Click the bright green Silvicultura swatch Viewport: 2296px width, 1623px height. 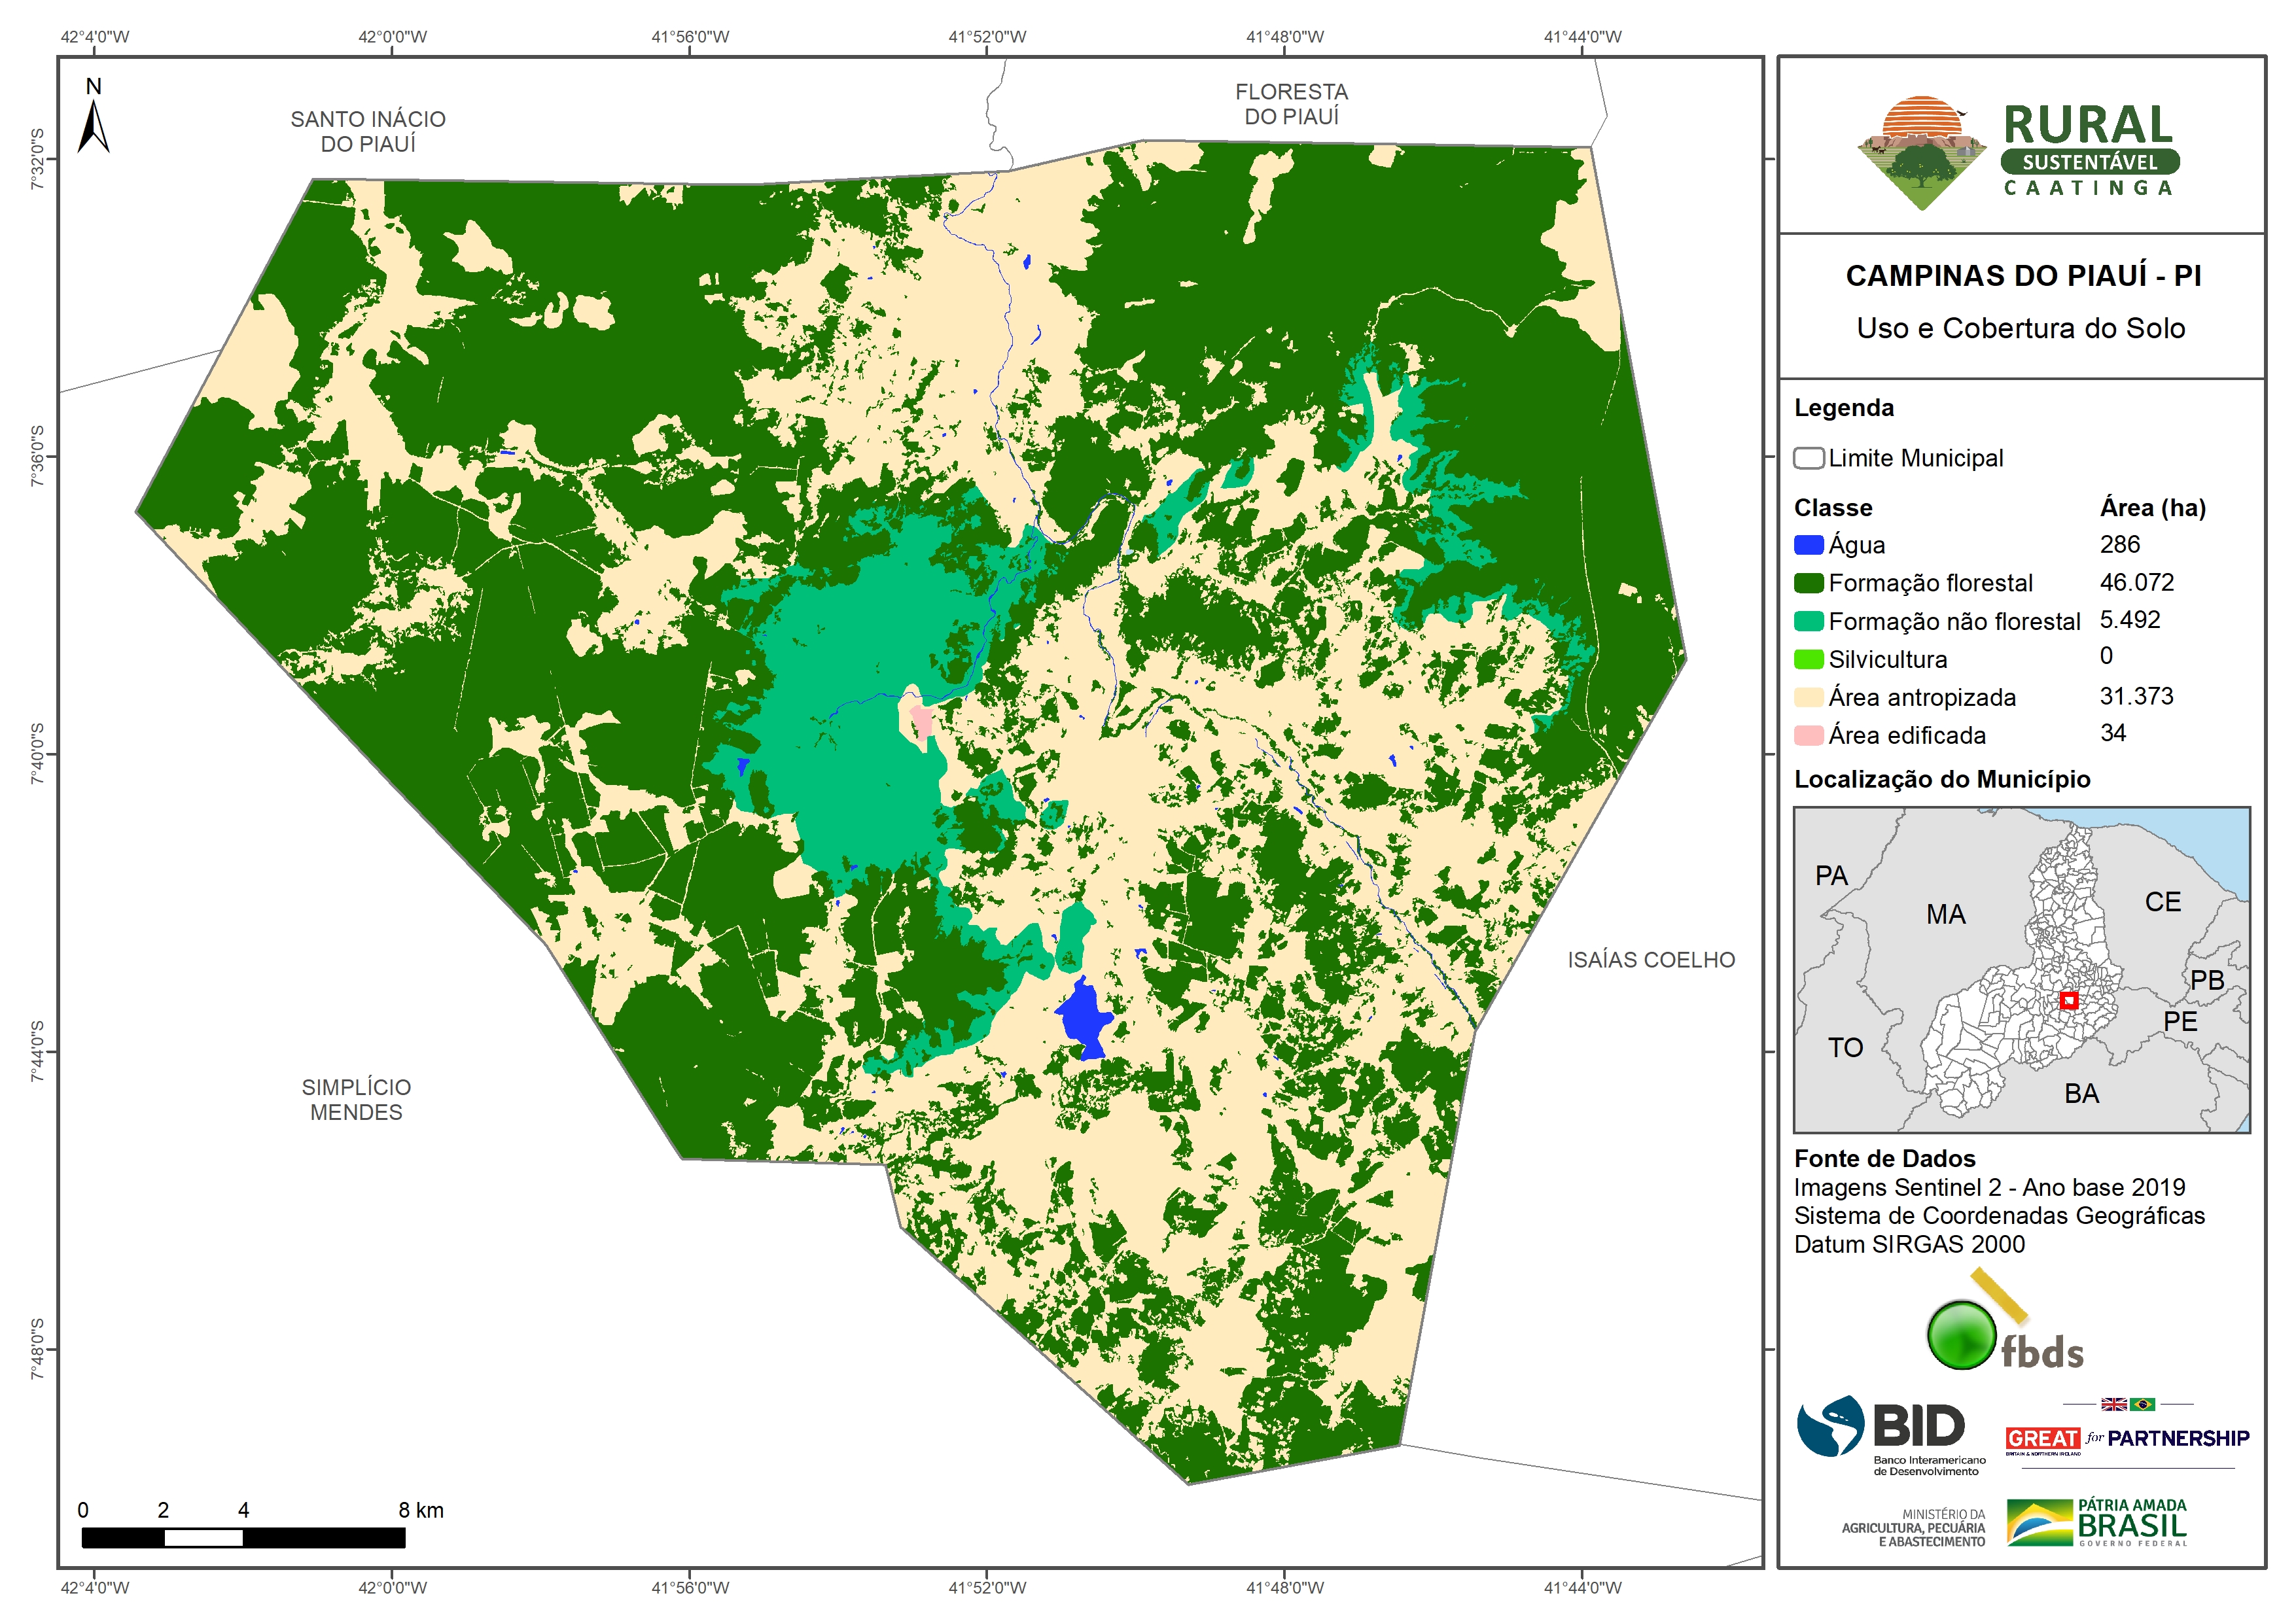1808,659
